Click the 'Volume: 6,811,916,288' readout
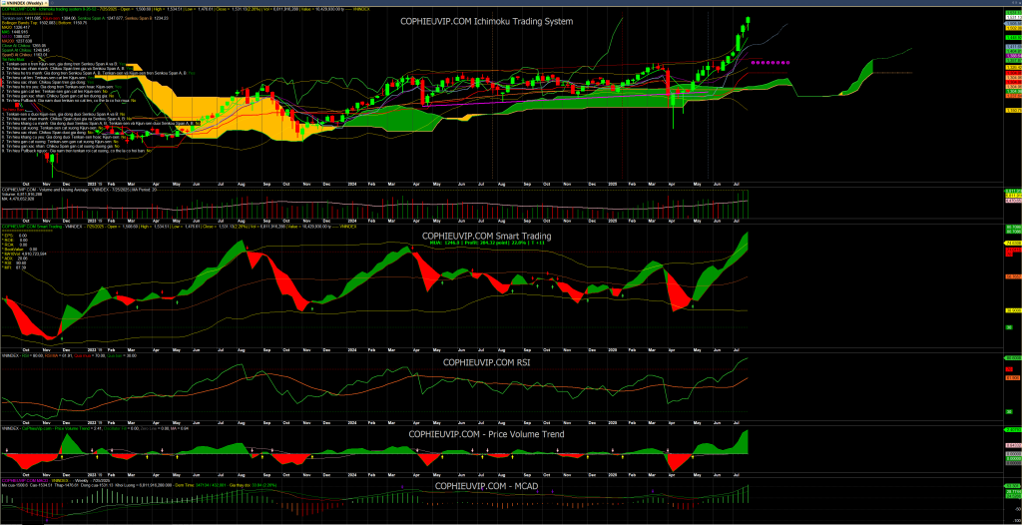Screen dimensions: 1022x525 click(22, 195)
